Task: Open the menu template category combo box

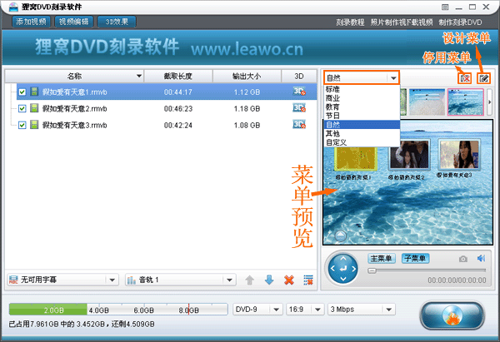Action: click(362, 77)
